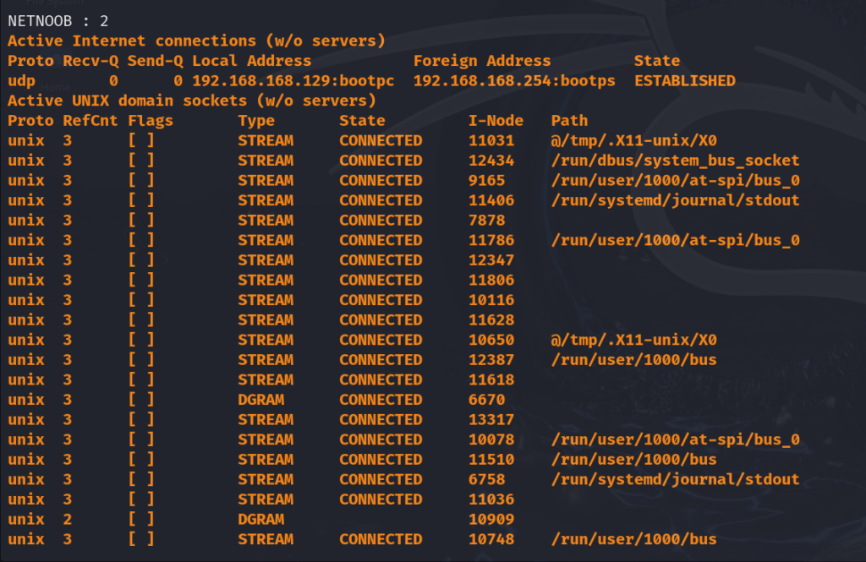Click the @/tmp/.X11-unix/X0 path for I-Node 10650
The image size is (866, 562).
pos(634,340)
